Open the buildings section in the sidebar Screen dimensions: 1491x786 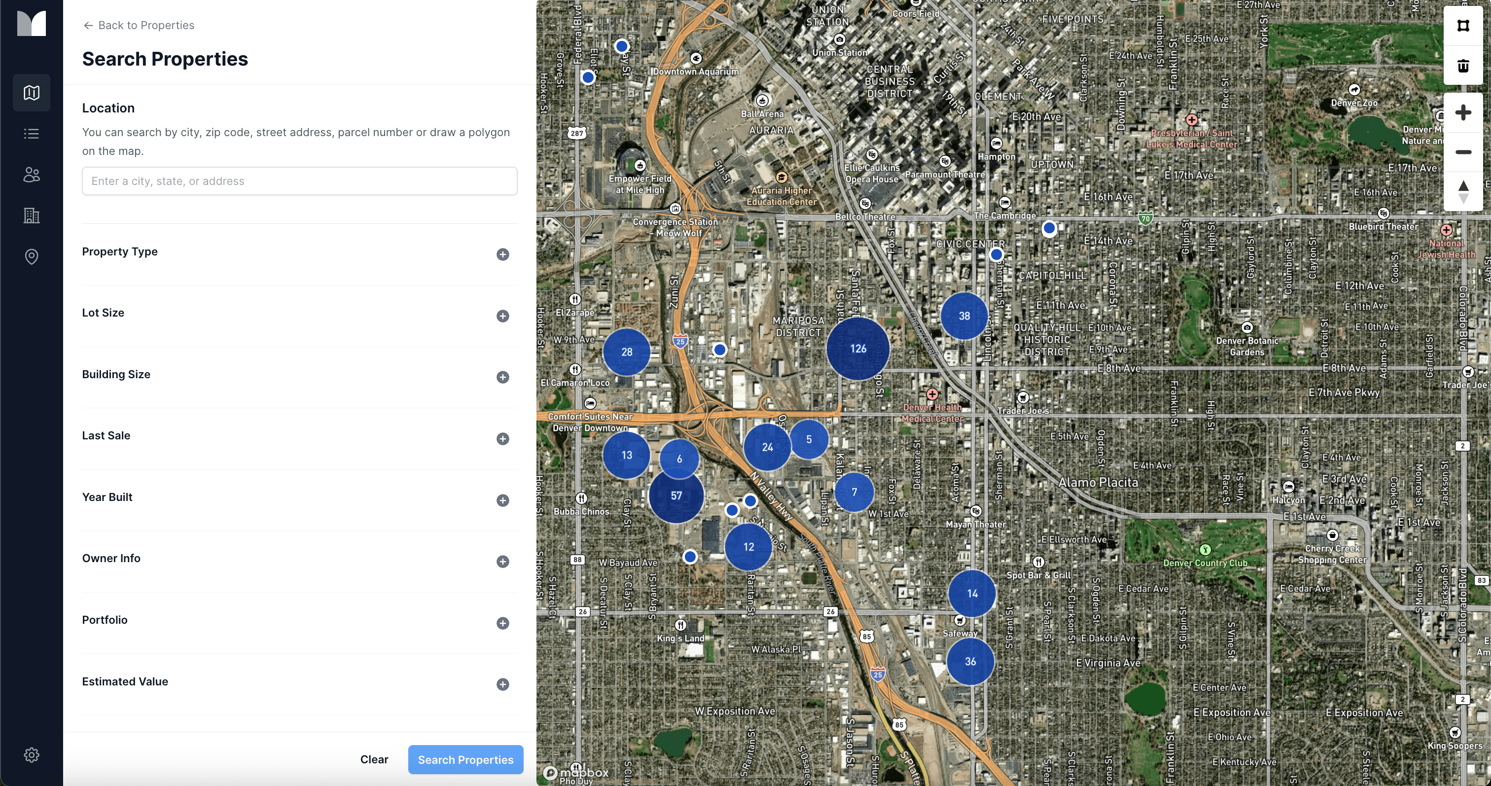click(31, 216)
